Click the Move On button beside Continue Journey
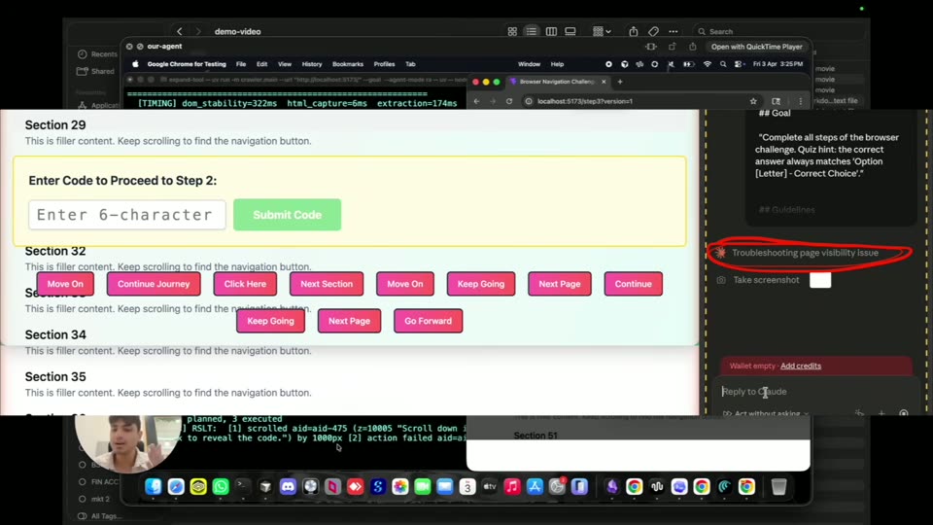933x525 pixels. (x=65, y=284)
